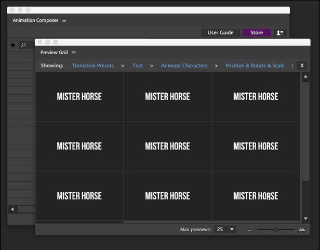Click the search magnifier icon
This screenshot has height=250, width=320.
pyautogui.click(x=23, y=45)
